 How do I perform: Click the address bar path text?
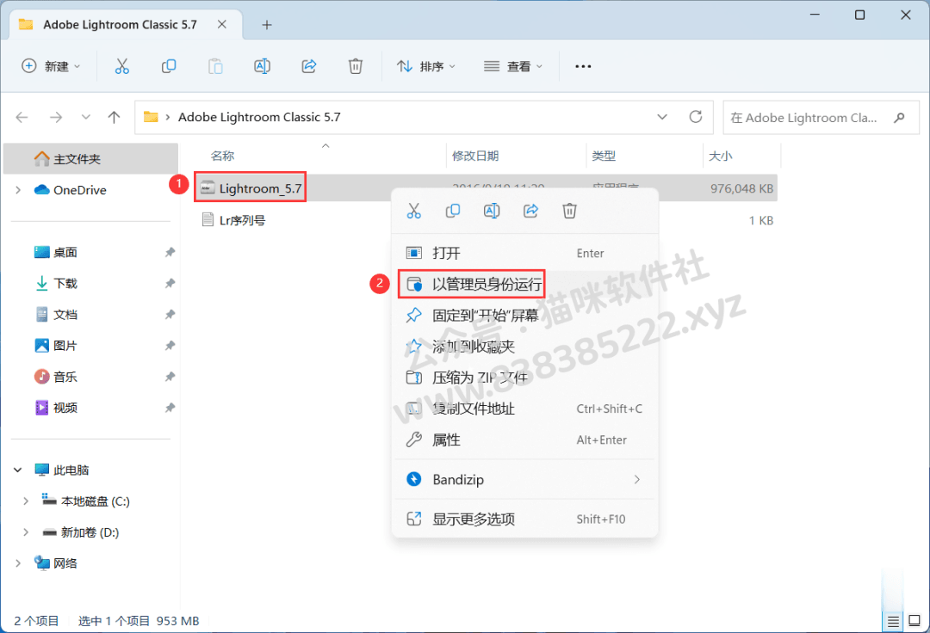(x=259, y=117)
